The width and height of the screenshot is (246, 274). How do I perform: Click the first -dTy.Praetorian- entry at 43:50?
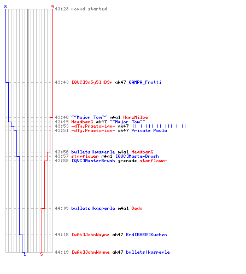93,126
